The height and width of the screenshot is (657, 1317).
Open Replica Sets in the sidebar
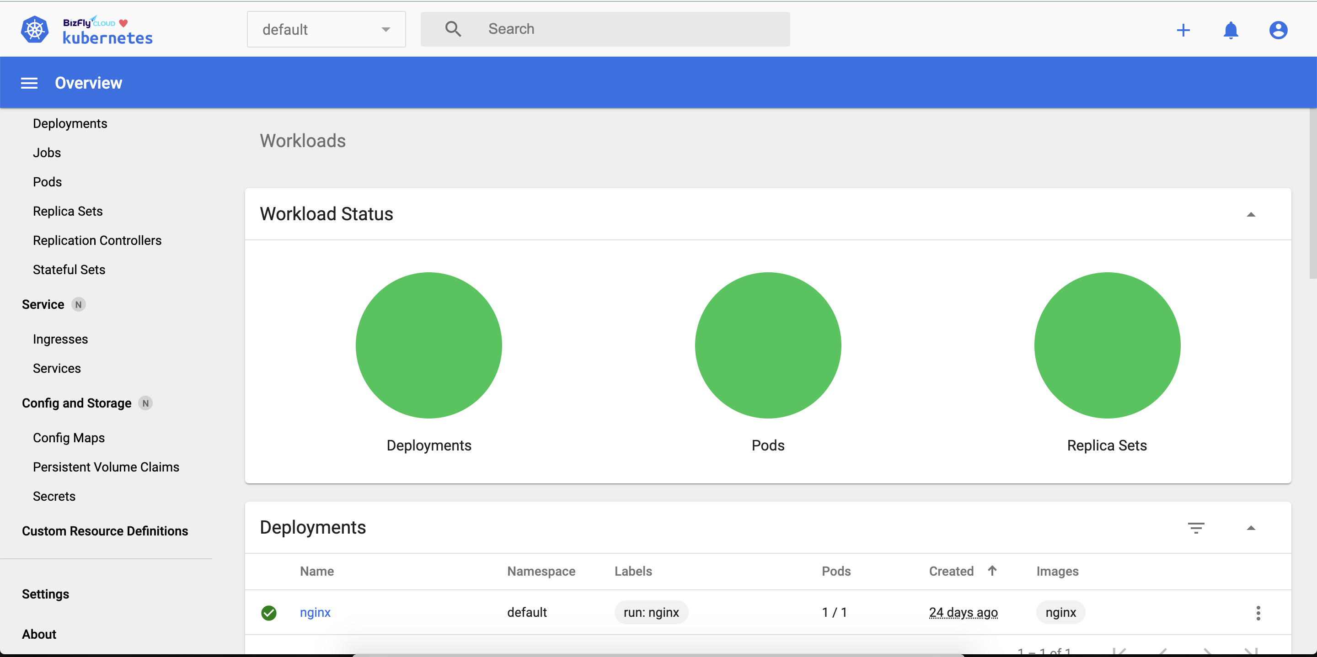tap(68, 211)
